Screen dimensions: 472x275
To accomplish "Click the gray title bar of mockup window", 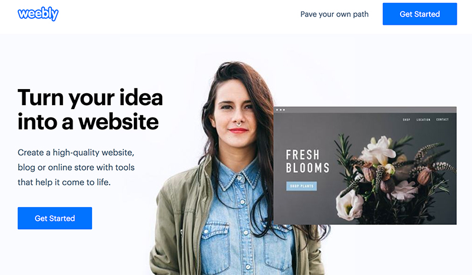I will 365,110.
